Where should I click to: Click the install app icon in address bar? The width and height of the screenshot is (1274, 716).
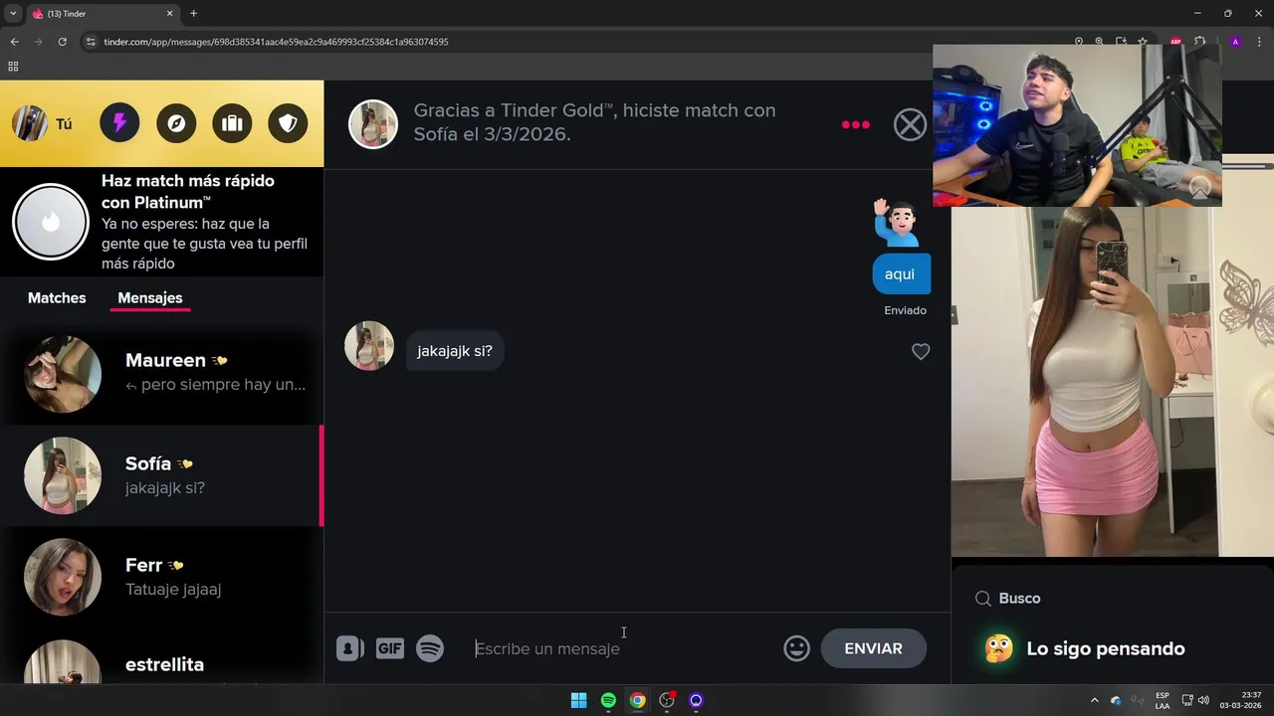point(1121,42)
